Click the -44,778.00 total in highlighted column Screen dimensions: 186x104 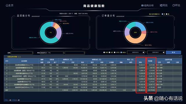pyautogui.click(x=151, y=90)
